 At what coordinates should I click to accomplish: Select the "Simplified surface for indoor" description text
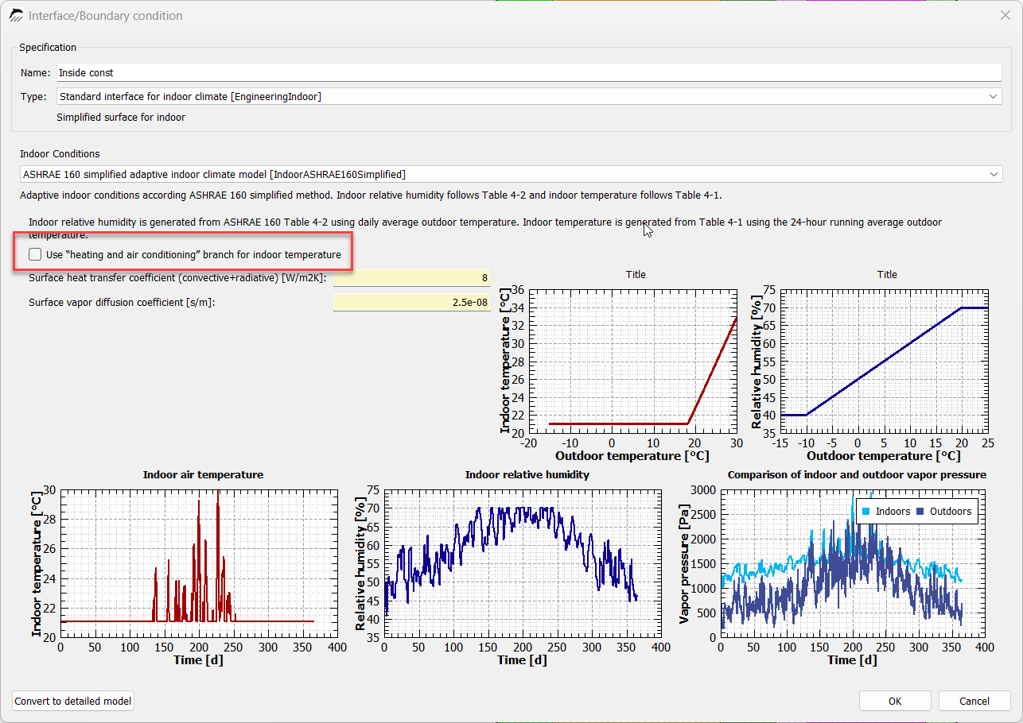click(121, 118)
